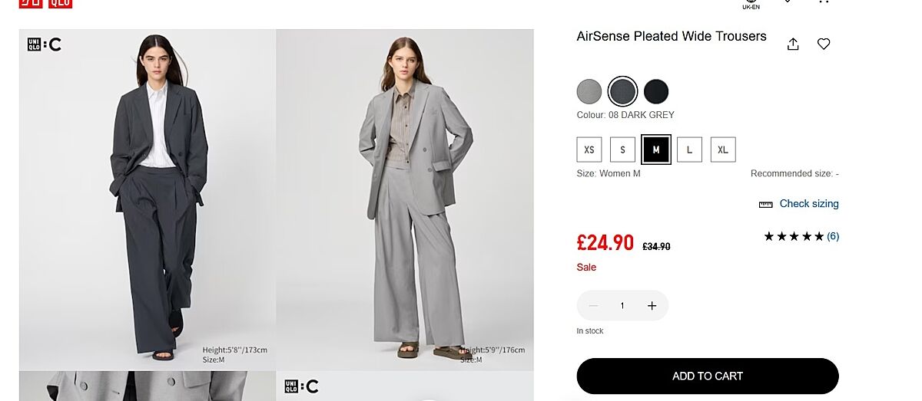The width and height of the screenshot is (922, 401).
Task: Select the light grey colour swatch
Action: [x=589, y=92]
